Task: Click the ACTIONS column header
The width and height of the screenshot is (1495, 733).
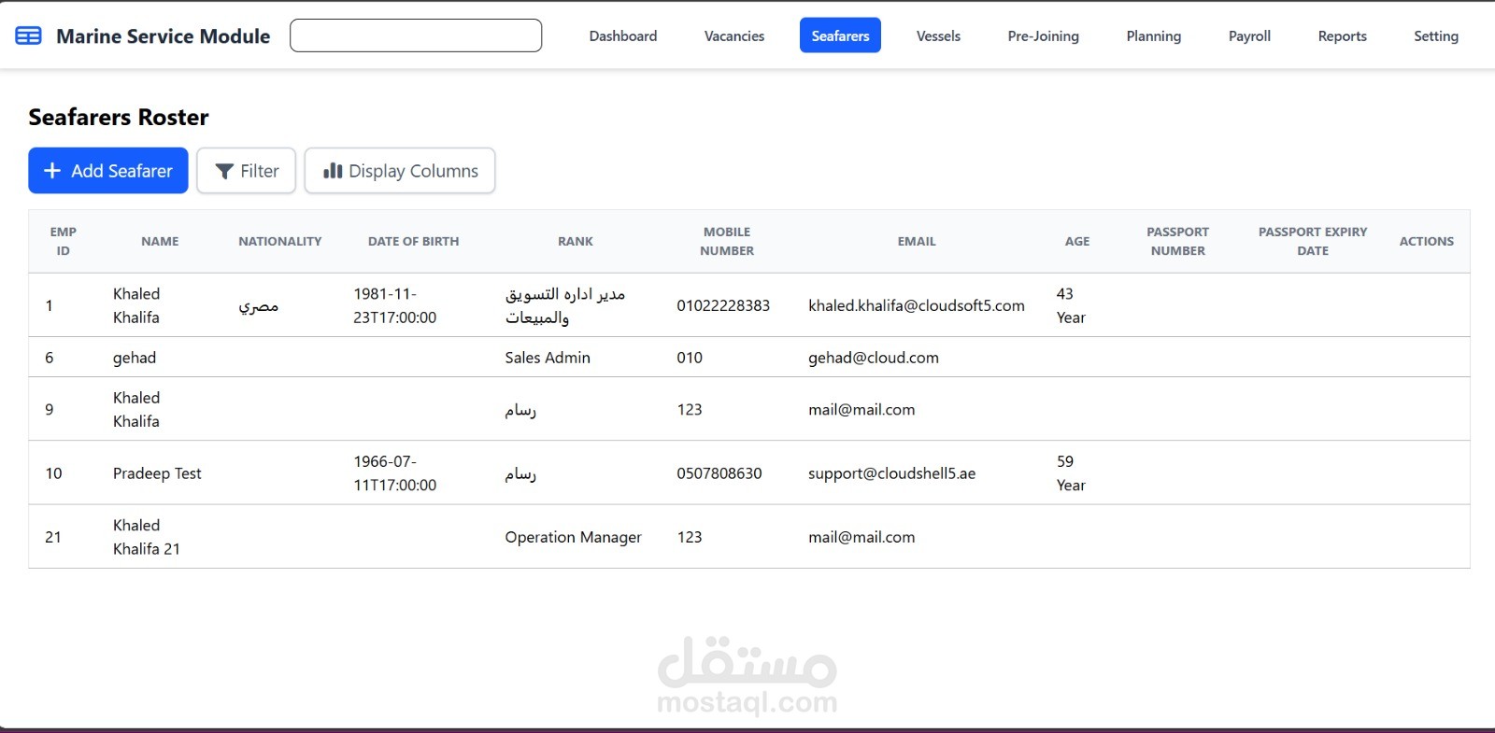Action: [1426, 241]
